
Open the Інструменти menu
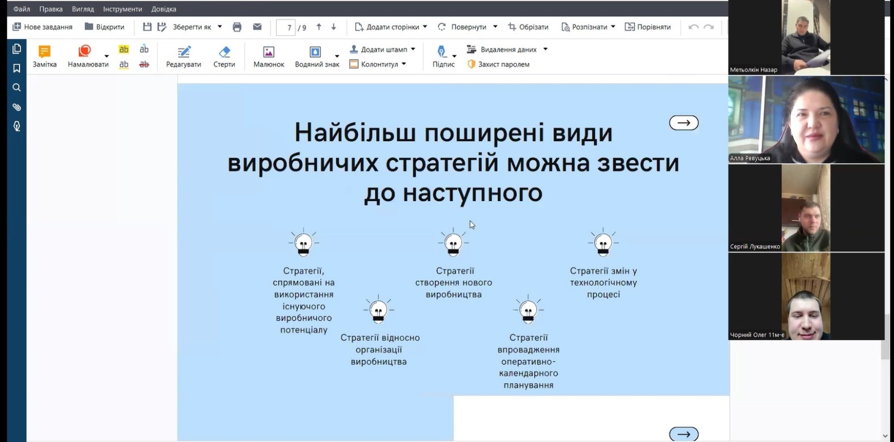coord(122,9)
